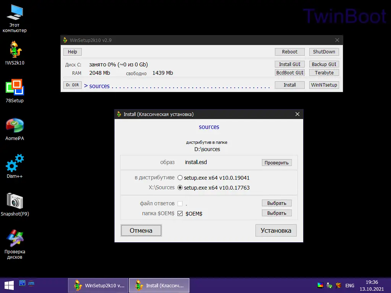Start the Snapshot(F9) camera icon

pyautogui.click(x=15, y=204)
